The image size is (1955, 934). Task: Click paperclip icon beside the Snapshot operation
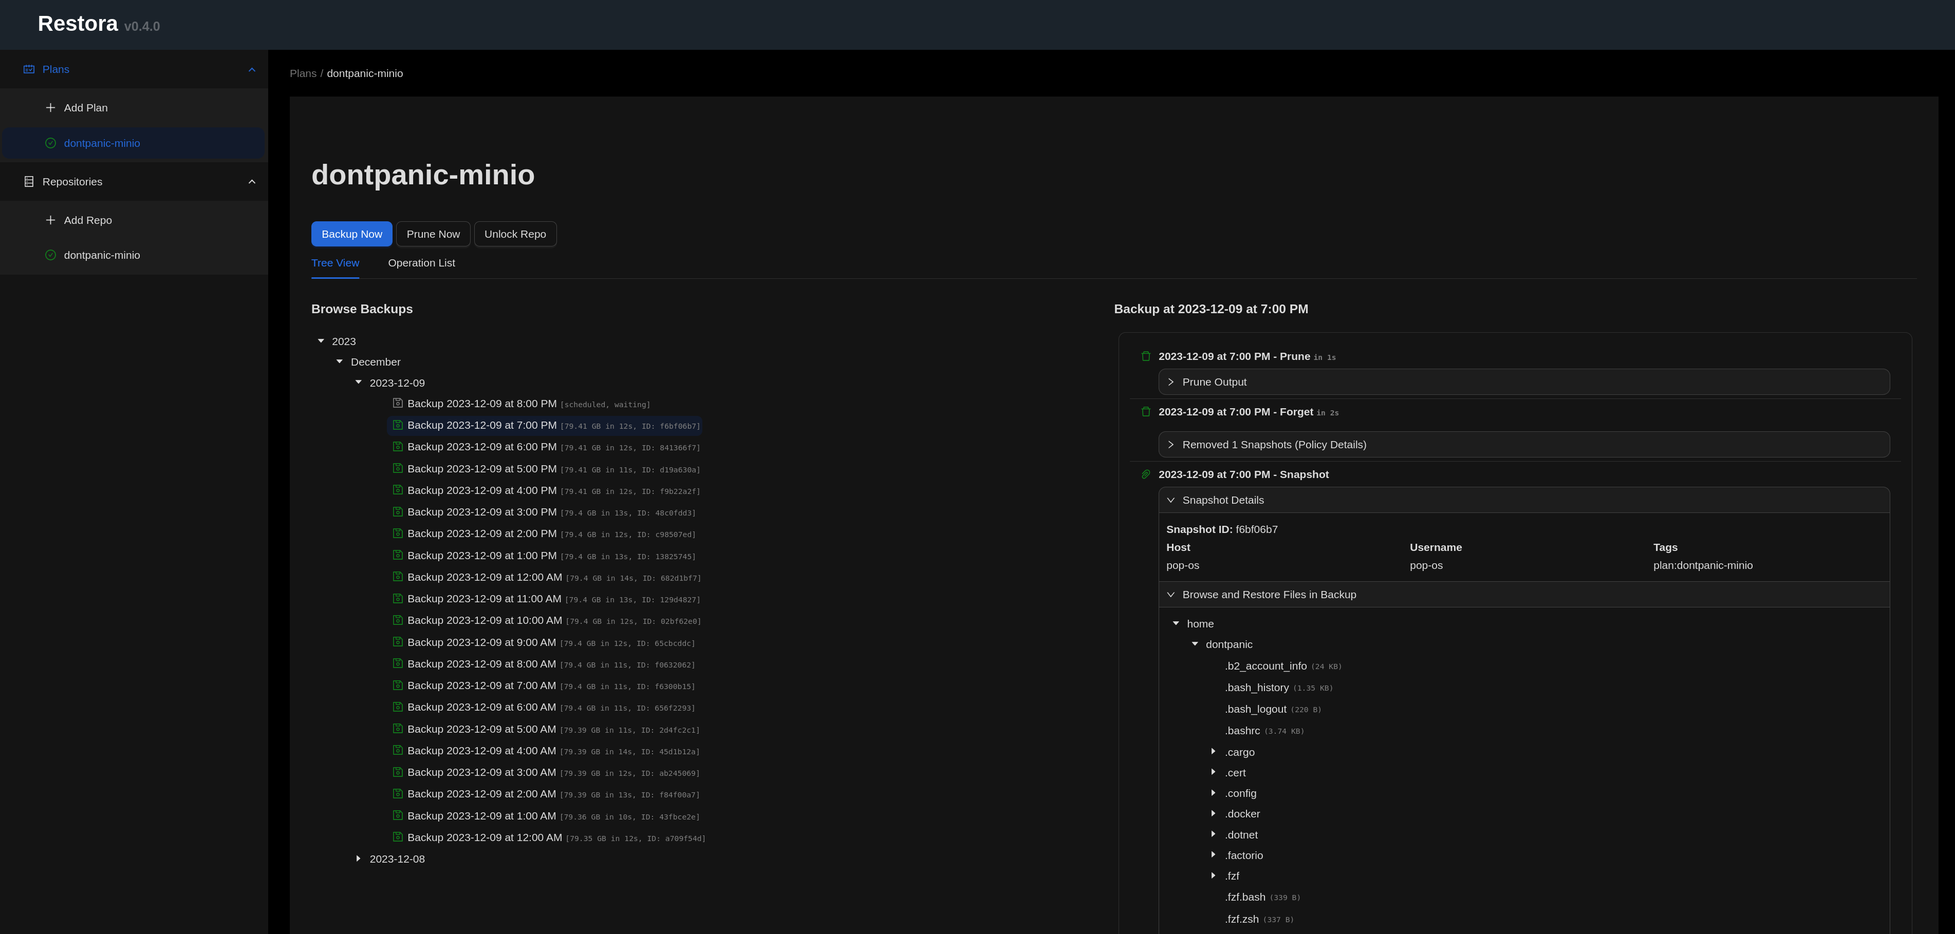pyautogui.click(x=1146, y=475)
